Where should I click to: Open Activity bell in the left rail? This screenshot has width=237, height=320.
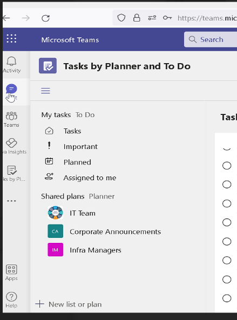(12, 65)
